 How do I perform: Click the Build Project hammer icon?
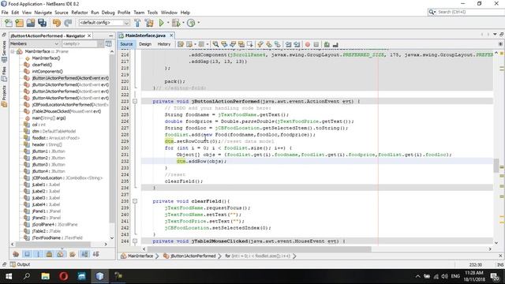pos(137,23)
